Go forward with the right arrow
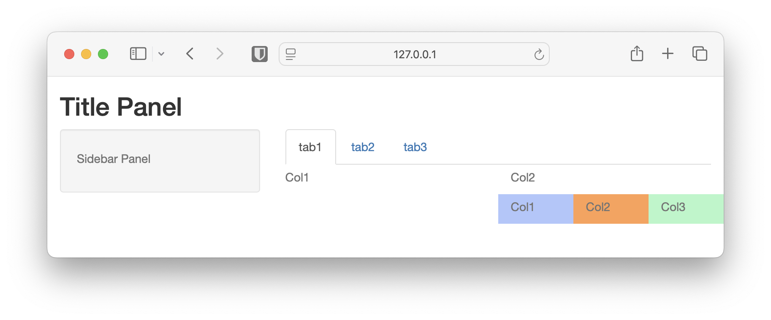Viewport: 771px width, 320px height. click(x=220, y=54)
